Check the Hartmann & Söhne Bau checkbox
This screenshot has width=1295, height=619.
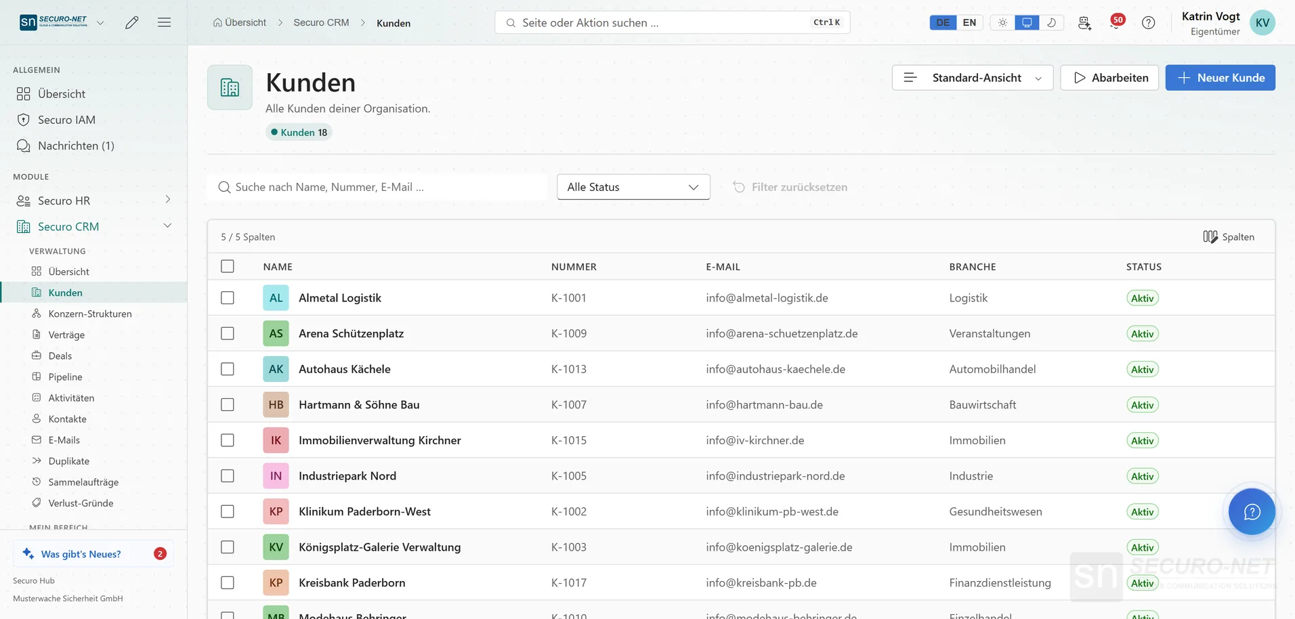point(228,404)
